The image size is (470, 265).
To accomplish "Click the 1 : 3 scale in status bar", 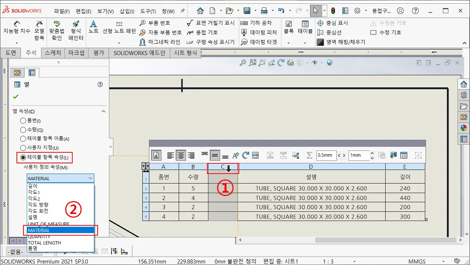I will [x=328, y=261].
